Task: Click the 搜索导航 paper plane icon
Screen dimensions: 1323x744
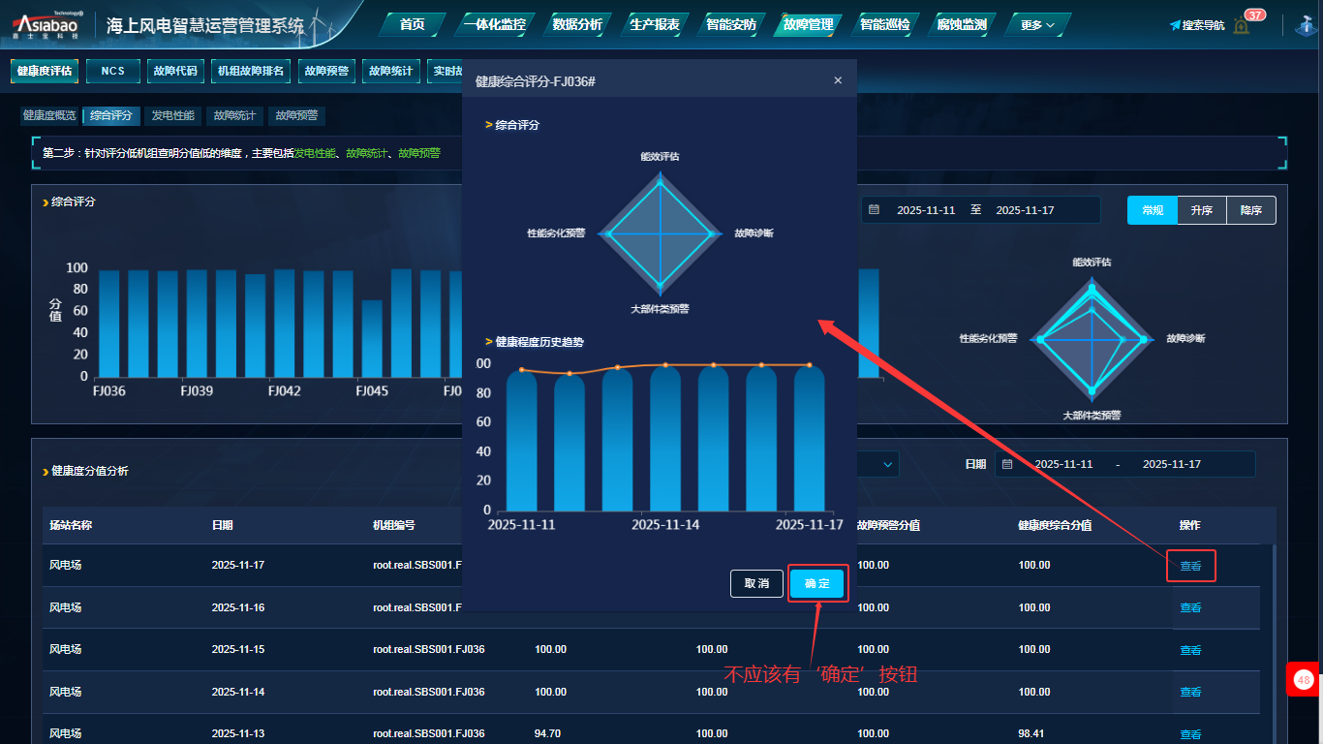Action: point(1175,25)
